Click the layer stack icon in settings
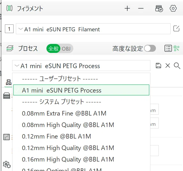This screenshot has width=183, height=171. [7, 96]
